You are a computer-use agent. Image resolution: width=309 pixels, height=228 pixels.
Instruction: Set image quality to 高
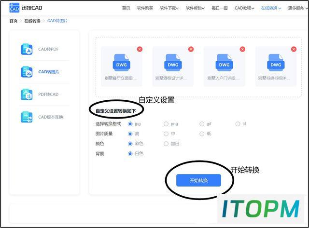[130, 134]
